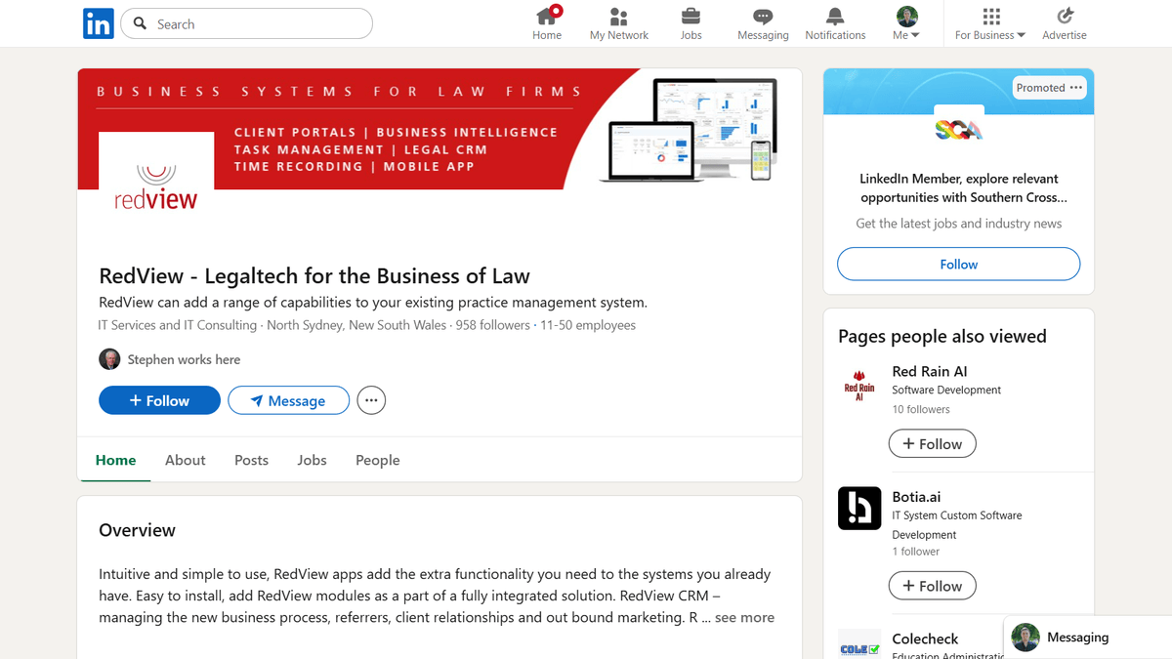Open the Colecheck logo
The height and width of the screenshot is (659, 1172).
coord(859,644)
